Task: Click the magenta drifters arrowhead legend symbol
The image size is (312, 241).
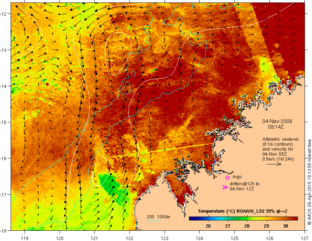Action: [225, 187]
